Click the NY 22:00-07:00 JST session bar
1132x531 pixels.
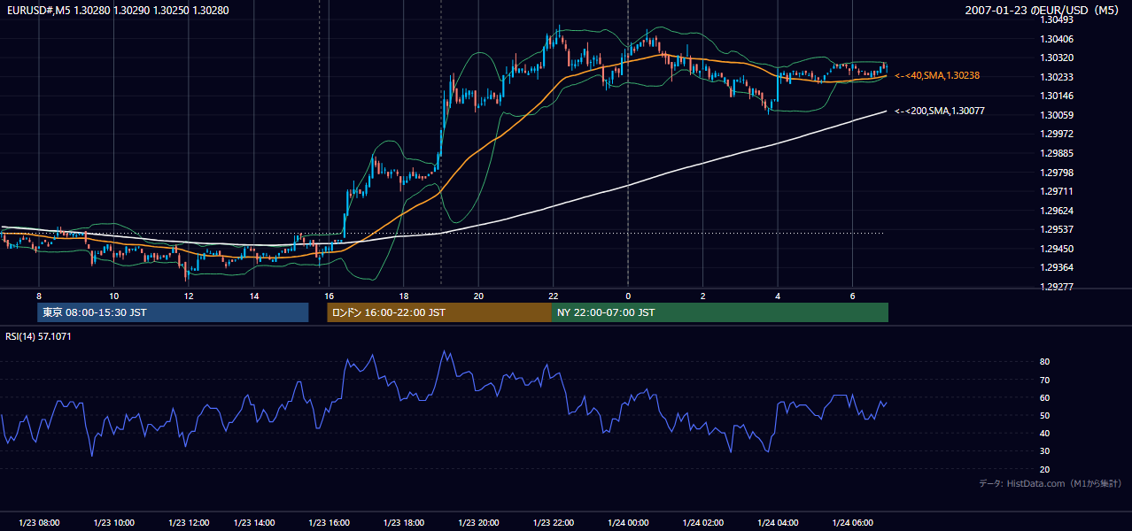(720, 312)
